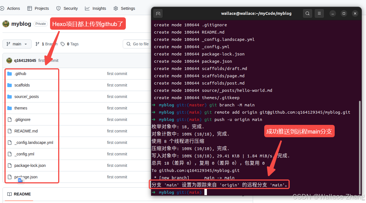Click the _config.landscape.yml file icon
366x203 pixels.
(x=10, y=143)
